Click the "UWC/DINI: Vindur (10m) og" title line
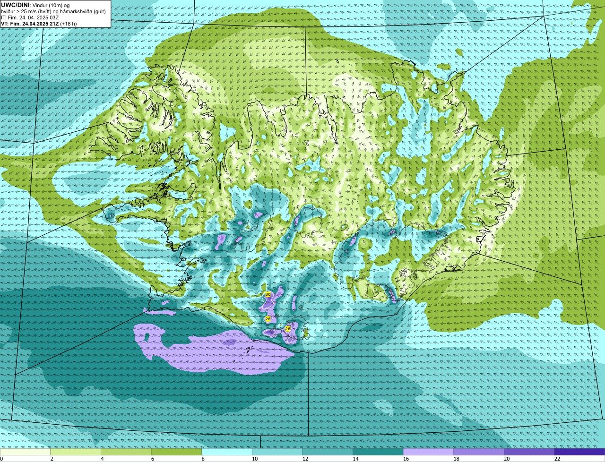The image size is (605, 462). tap(35, 5)
